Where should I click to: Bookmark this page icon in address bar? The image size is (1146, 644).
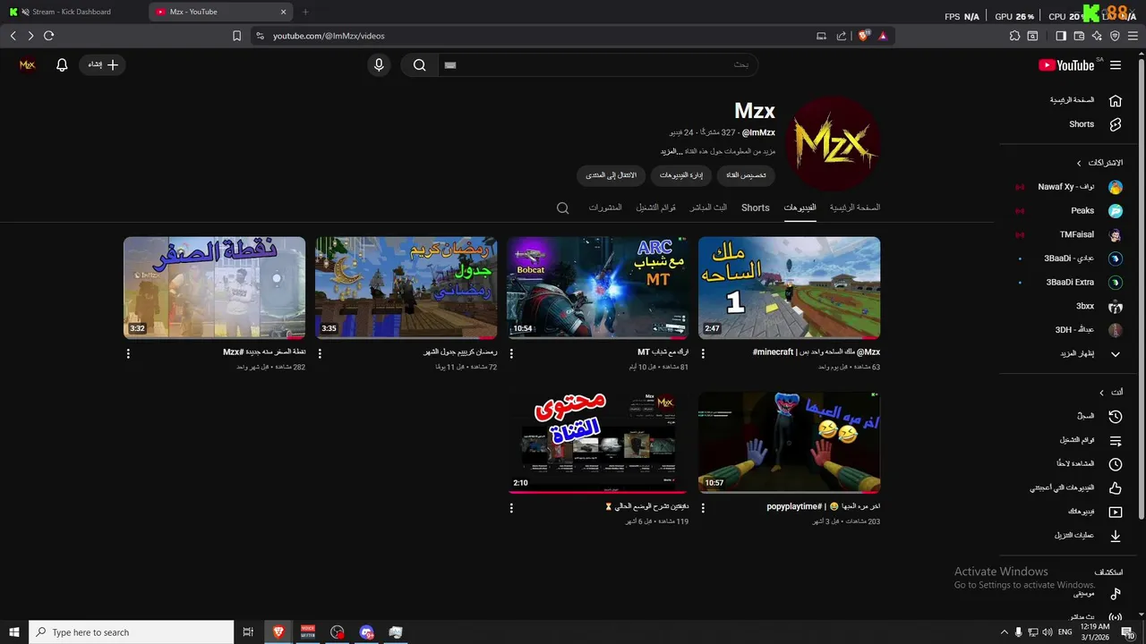click(x=236, y=36)
